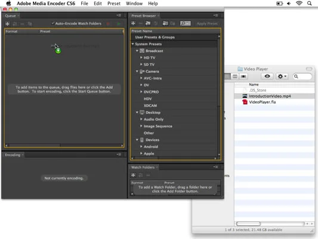Select VideoPlayer.fla in Finder window
The image size is (318, 239).
point(274,102)
